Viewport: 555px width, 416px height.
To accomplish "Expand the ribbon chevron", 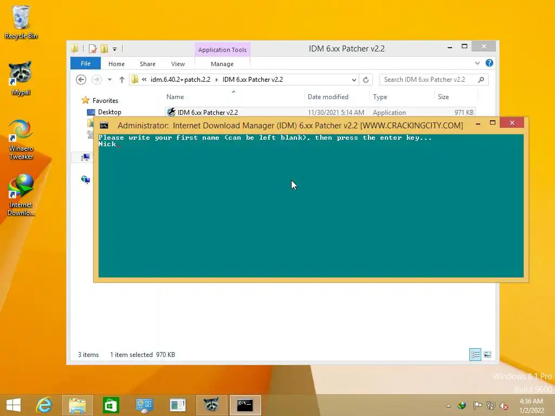I will [477, 63].
